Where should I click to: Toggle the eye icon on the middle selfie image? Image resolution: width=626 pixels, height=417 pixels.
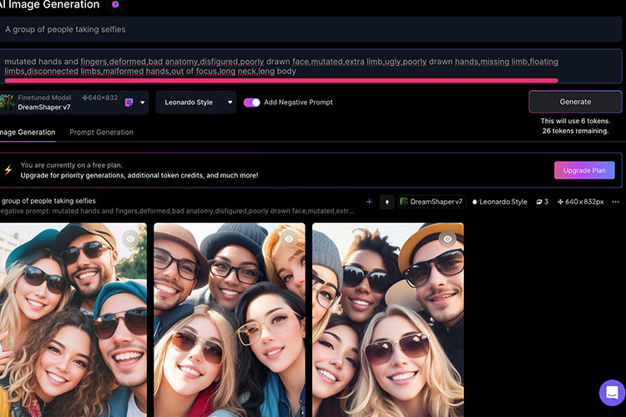(289, 239)
